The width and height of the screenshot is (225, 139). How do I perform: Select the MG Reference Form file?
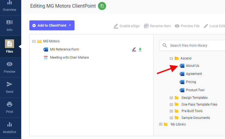(x=64, y=49)
